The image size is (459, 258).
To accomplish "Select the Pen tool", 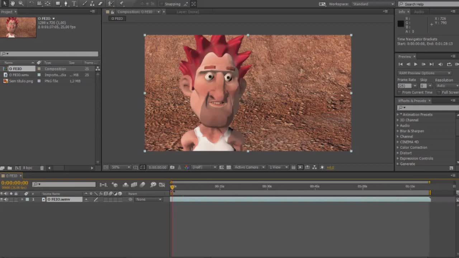I will click(66, 4).
